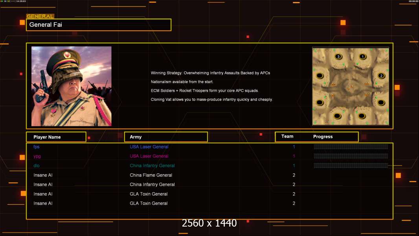
Task: Click the GENERAL label above the name box
Action: (40, 16)
